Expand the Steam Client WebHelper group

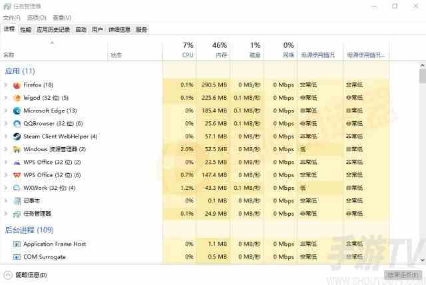(x=5, y=137)
